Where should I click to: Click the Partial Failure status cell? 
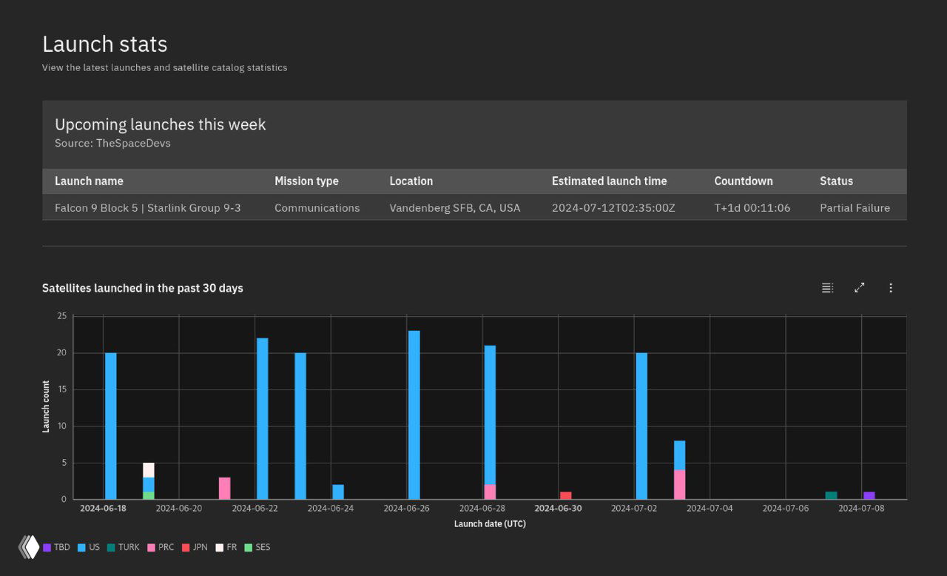(855, 208)
